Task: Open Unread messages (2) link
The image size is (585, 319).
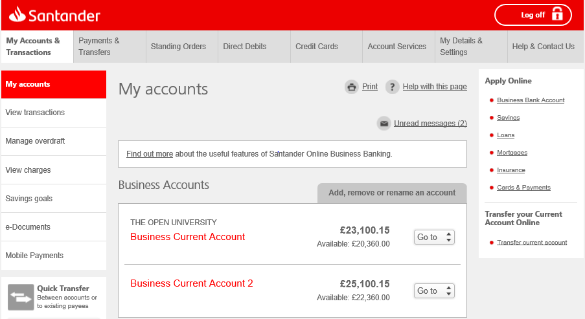Action: click(x=430, y=124)
